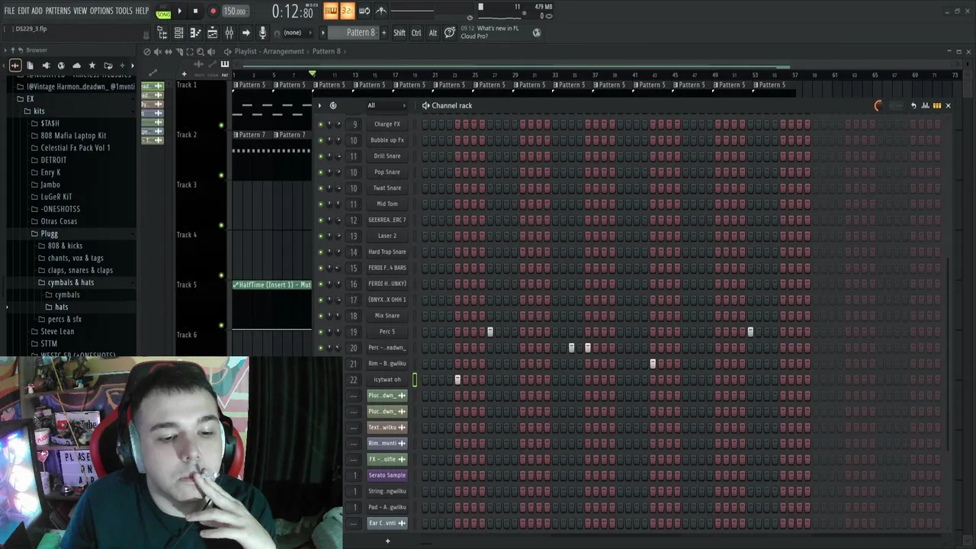976x549 pixels.
Task: Mute the Mid Tom channel
Action: pyautogui.click(x=320, y=204)
